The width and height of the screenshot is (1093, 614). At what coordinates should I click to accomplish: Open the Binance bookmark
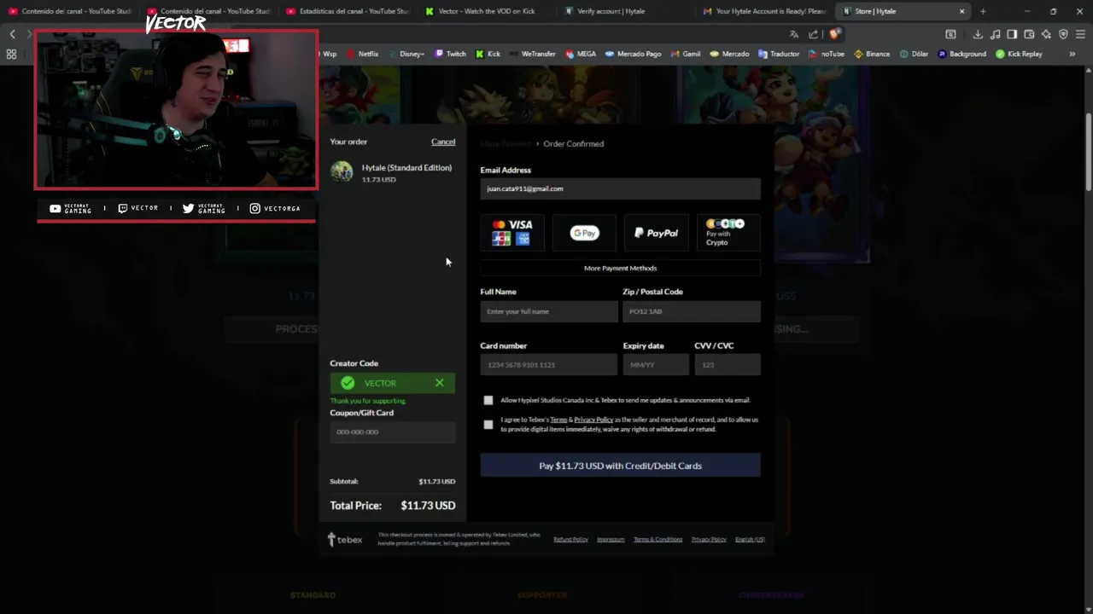[872, 54]
